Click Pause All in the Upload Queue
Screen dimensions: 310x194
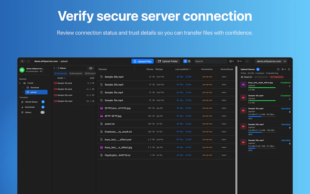pos(246,77)
